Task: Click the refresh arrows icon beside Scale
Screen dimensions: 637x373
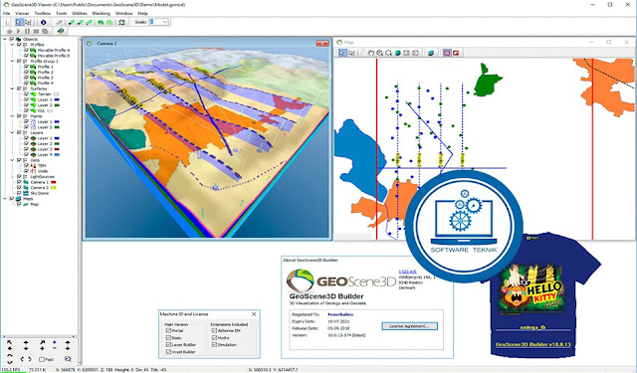Action: [121, 22]
